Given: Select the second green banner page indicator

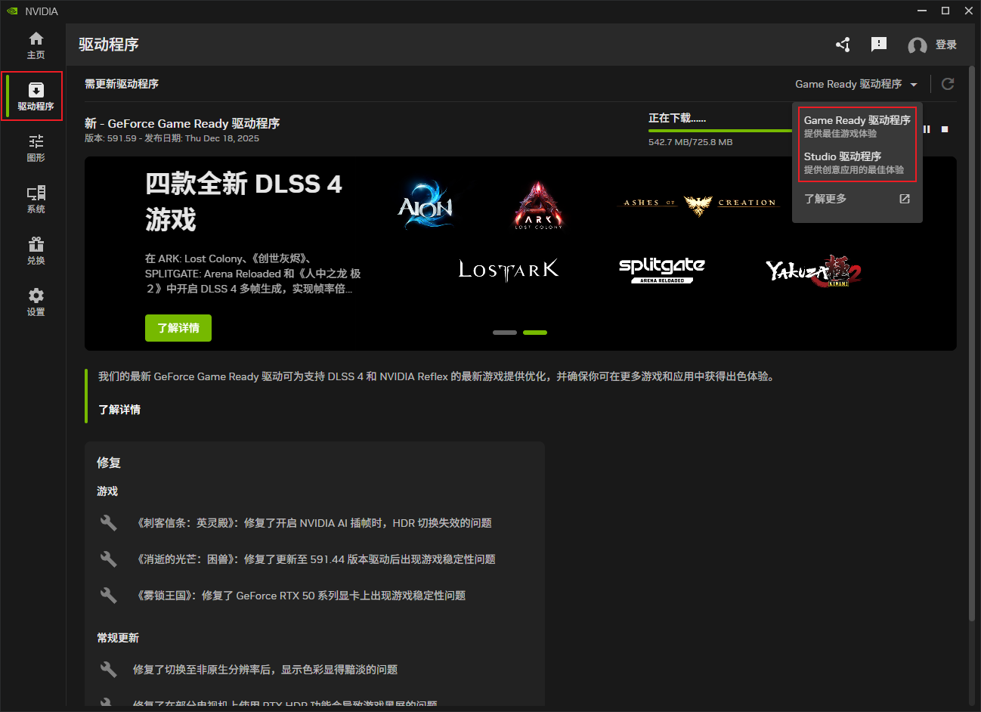Looking at the screenshot, I should (535, 333).
